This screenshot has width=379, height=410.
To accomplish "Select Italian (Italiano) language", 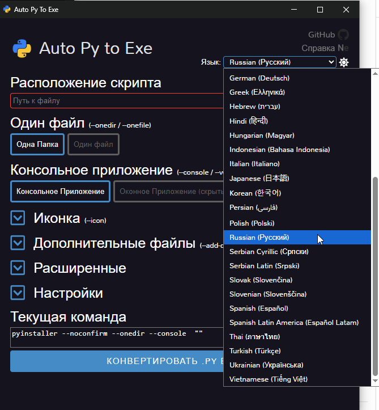I will [x=297, y=164].
